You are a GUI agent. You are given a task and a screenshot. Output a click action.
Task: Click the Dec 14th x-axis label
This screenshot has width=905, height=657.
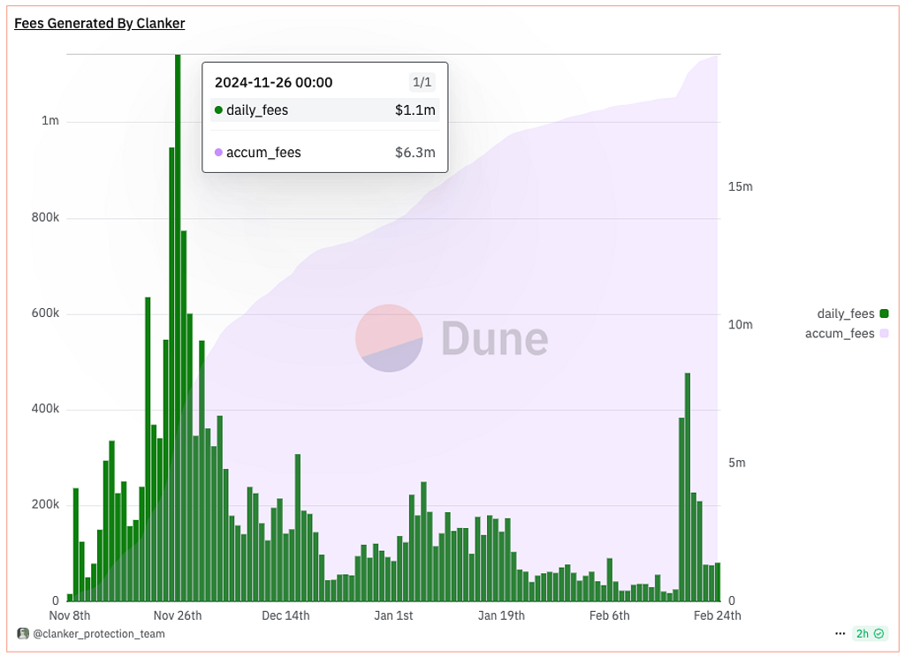click(x=285, y=615)
